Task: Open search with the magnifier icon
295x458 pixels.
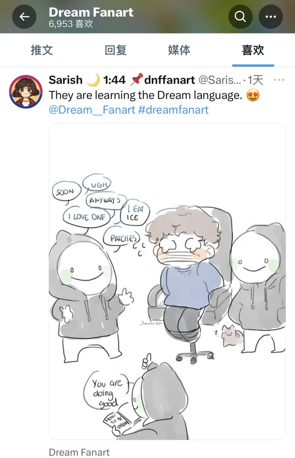Action: 240,17
